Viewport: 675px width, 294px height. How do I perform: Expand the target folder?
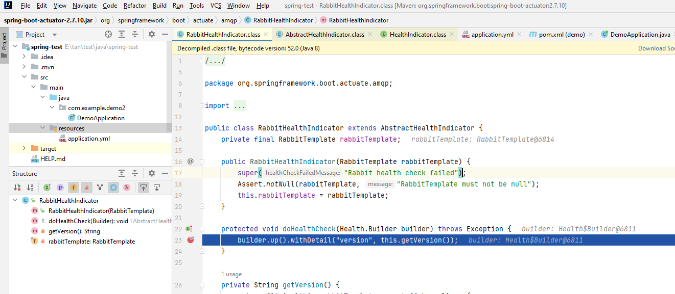pos(23,148)
